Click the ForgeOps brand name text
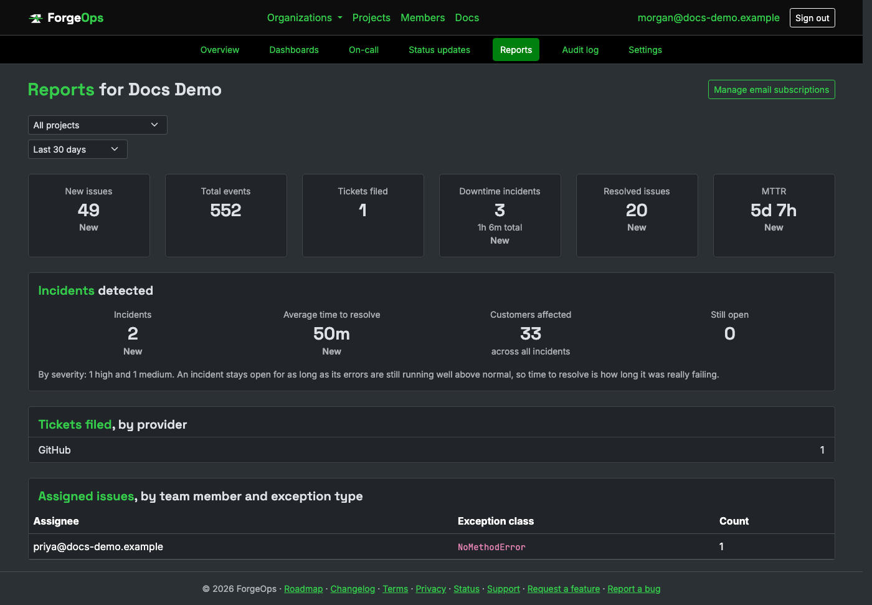Viewport: 872px width, 605px height. tap(75, 18)
